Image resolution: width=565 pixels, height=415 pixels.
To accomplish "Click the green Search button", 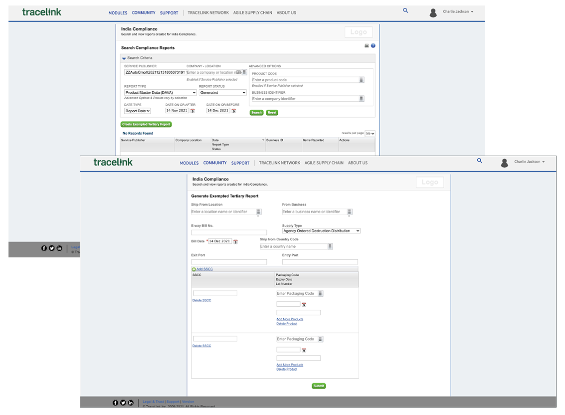I will 256,113.
